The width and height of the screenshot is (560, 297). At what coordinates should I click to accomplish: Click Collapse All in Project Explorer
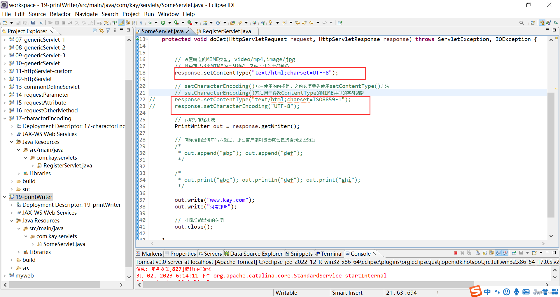pos(95,30)
